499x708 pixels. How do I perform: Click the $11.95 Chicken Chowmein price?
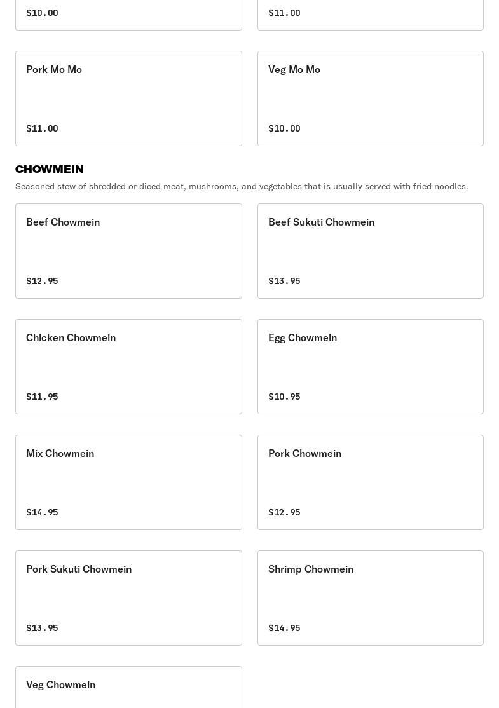42,397
